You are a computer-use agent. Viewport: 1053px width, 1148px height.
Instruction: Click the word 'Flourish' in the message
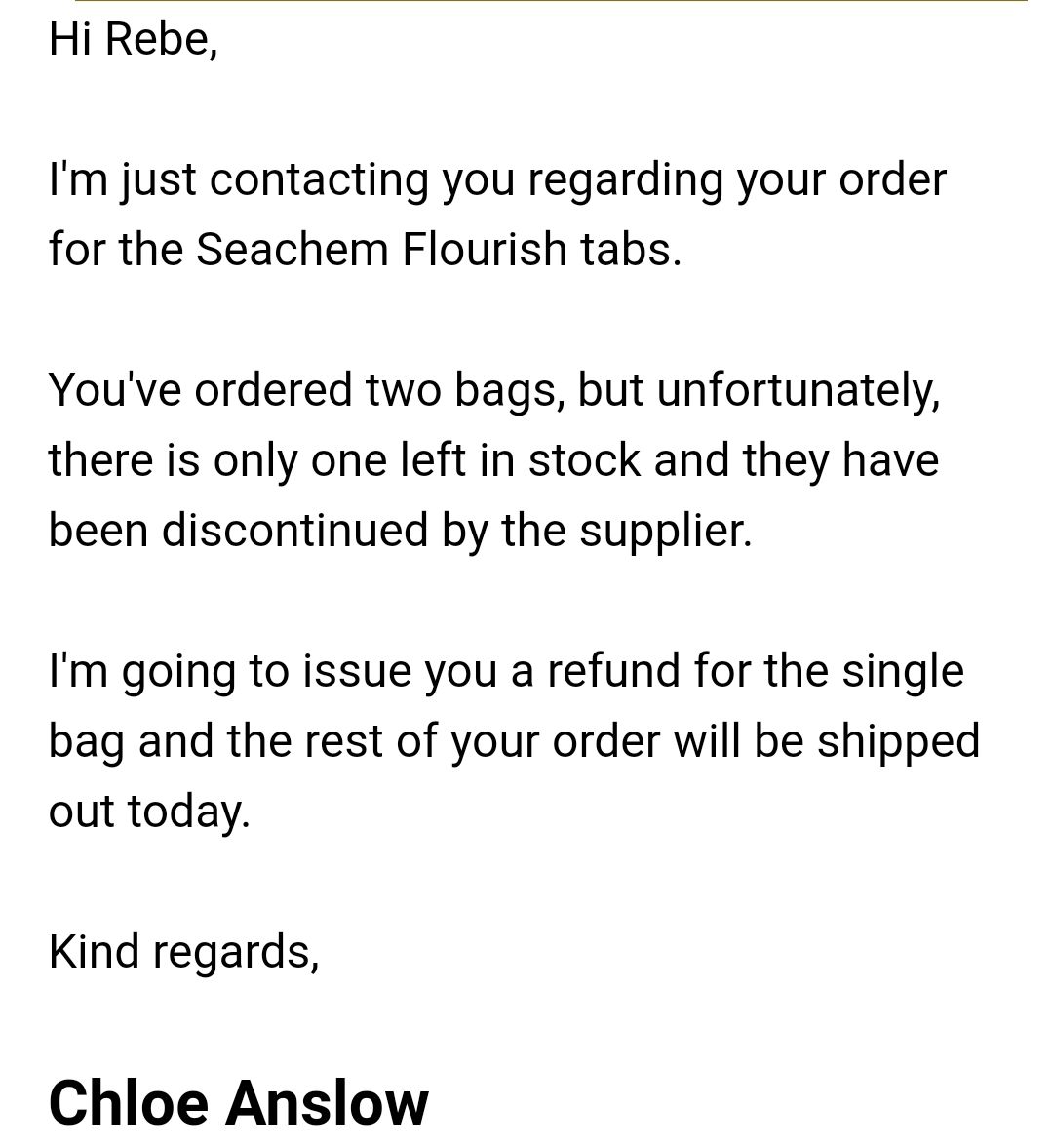click(x=485, y=249)
